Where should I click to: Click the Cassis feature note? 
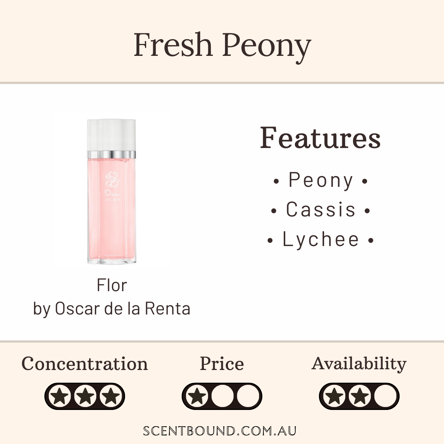pyautogui.click(x=320, y=209)
